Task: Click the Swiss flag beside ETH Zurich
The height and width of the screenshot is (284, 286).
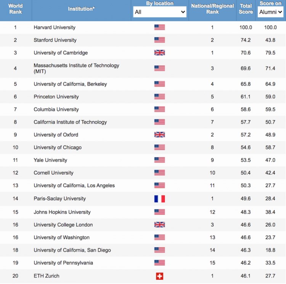Action: click(160, 276)
